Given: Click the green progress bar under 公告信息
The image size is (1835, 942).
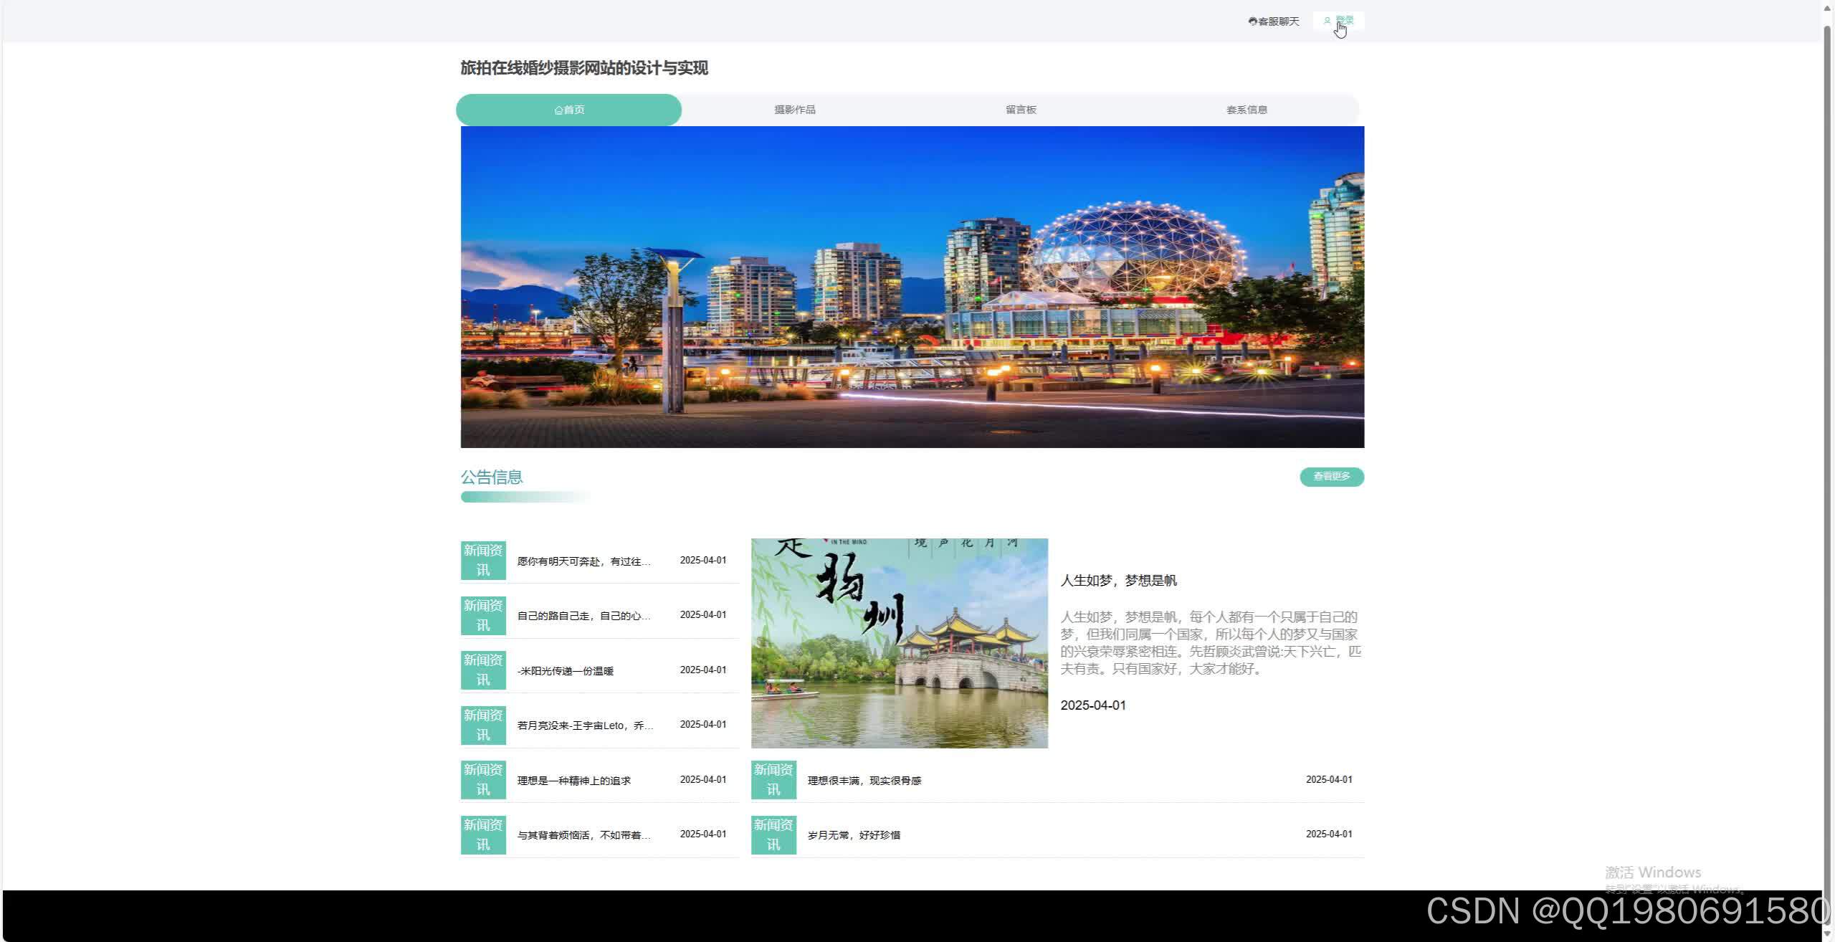Looking at the screenshot, I should 525,495.
